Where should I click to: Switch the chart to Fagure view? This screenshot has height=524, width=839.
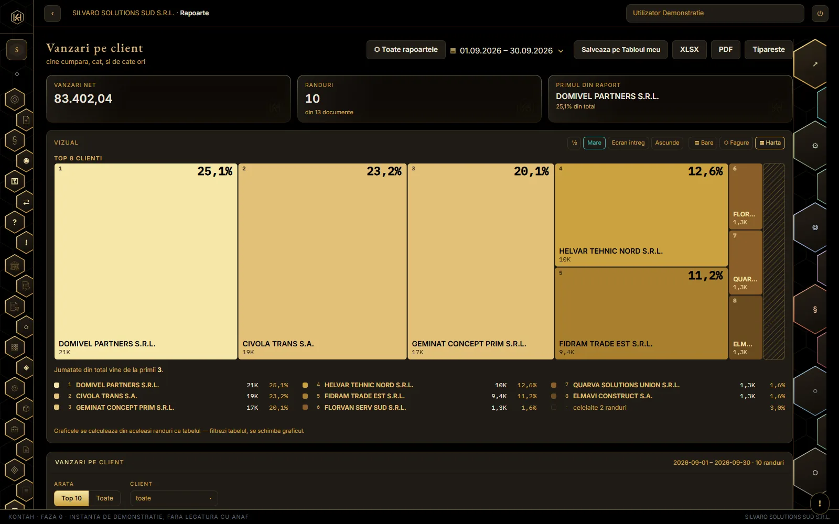click(x=736, y=143)
